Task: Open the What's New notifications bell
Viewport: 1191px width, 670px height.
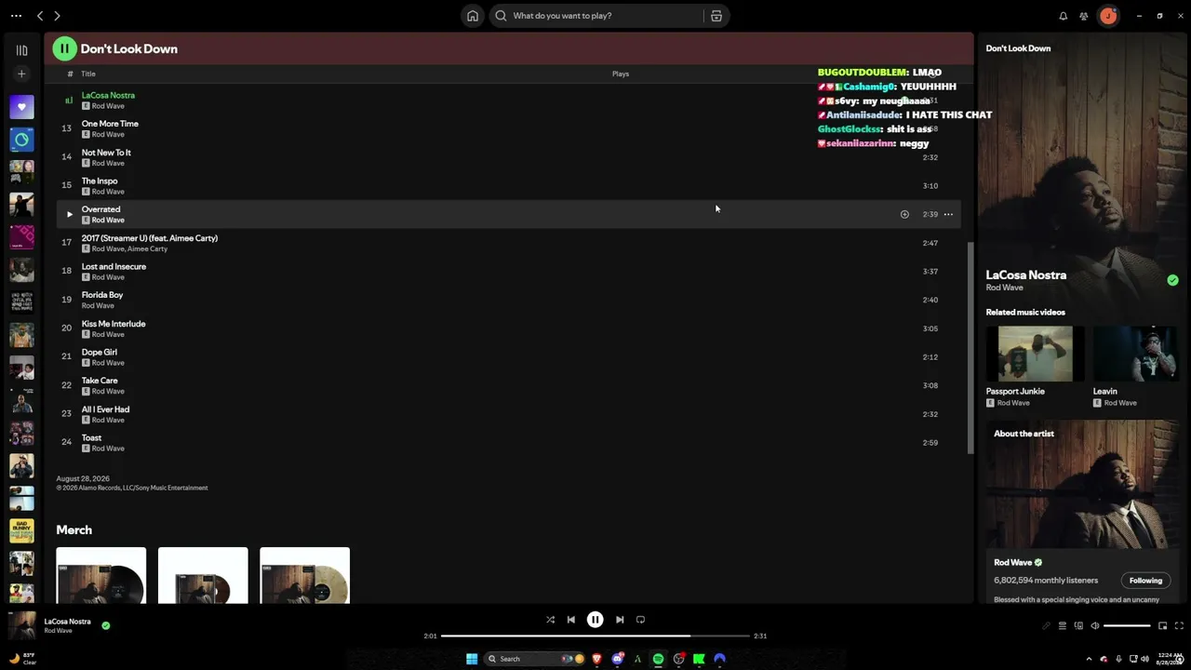Action: click(x=1064, y=16)
